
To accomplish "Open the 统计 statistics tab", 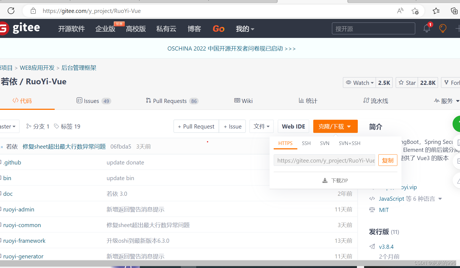I will tap(308, 101).
